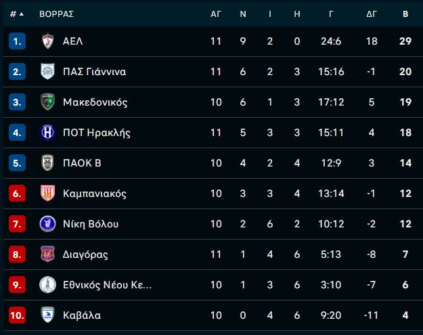Select the Γ goals column header

point(331,14)
